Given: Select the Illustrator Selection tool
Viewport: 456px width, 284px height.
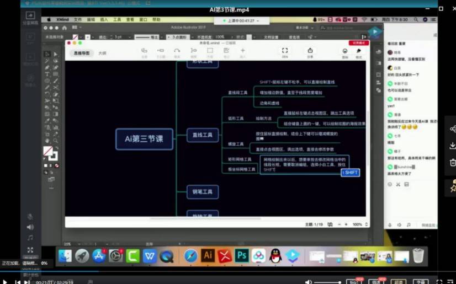Looking at the screenshot, I should tap(47, 54).
